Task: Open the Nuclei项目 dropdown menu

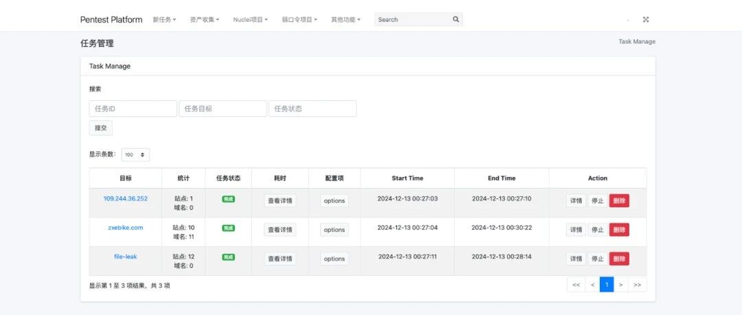Action: pos(250,19)
